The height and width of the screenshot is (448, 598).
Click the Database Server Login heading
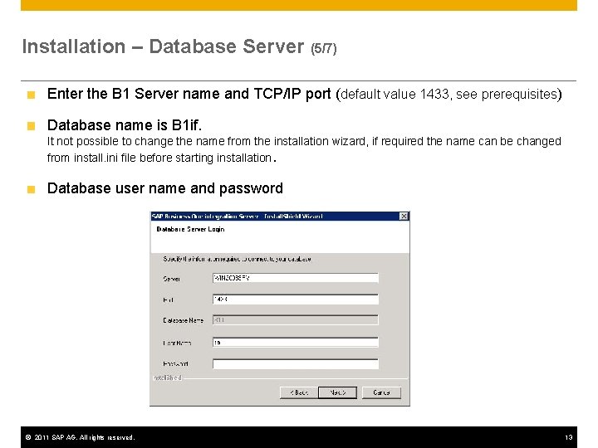[190, 229]
